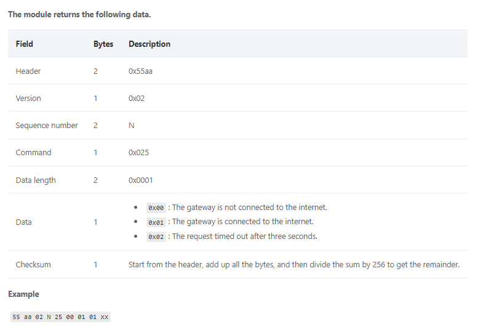Click the Sequence number field cell
Image resolution: width=478 pixels, height=332 pixels.
click(x=47, y=126)
